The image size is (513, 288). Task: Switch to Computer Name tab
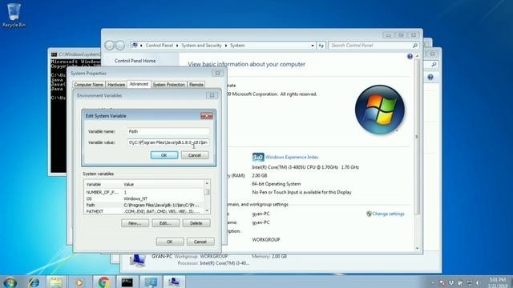point(89,85)
